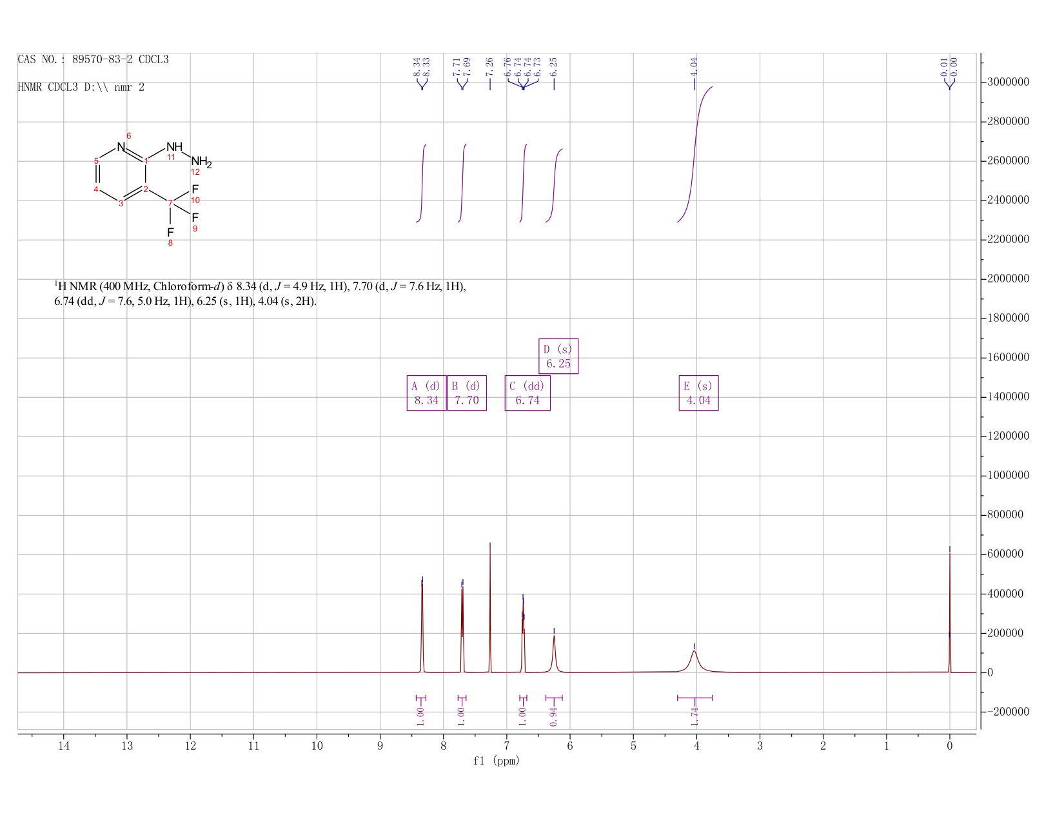This screenshot has width=1064, height=822.
Task: Select the 1.74 integral value
Action: 695,716
